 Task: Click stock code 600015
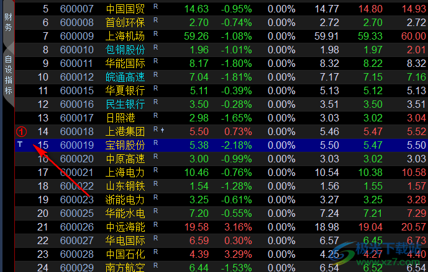point(76,90)
